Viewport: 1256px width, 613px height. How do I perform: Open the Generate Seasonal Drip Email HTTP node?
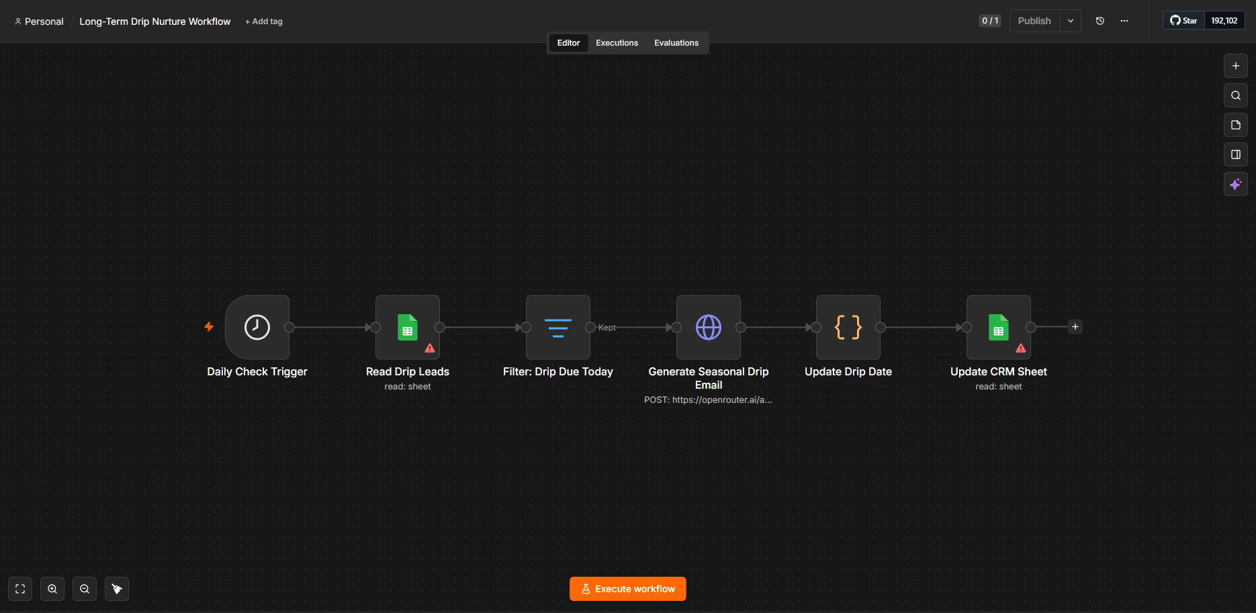click(709, 327)
